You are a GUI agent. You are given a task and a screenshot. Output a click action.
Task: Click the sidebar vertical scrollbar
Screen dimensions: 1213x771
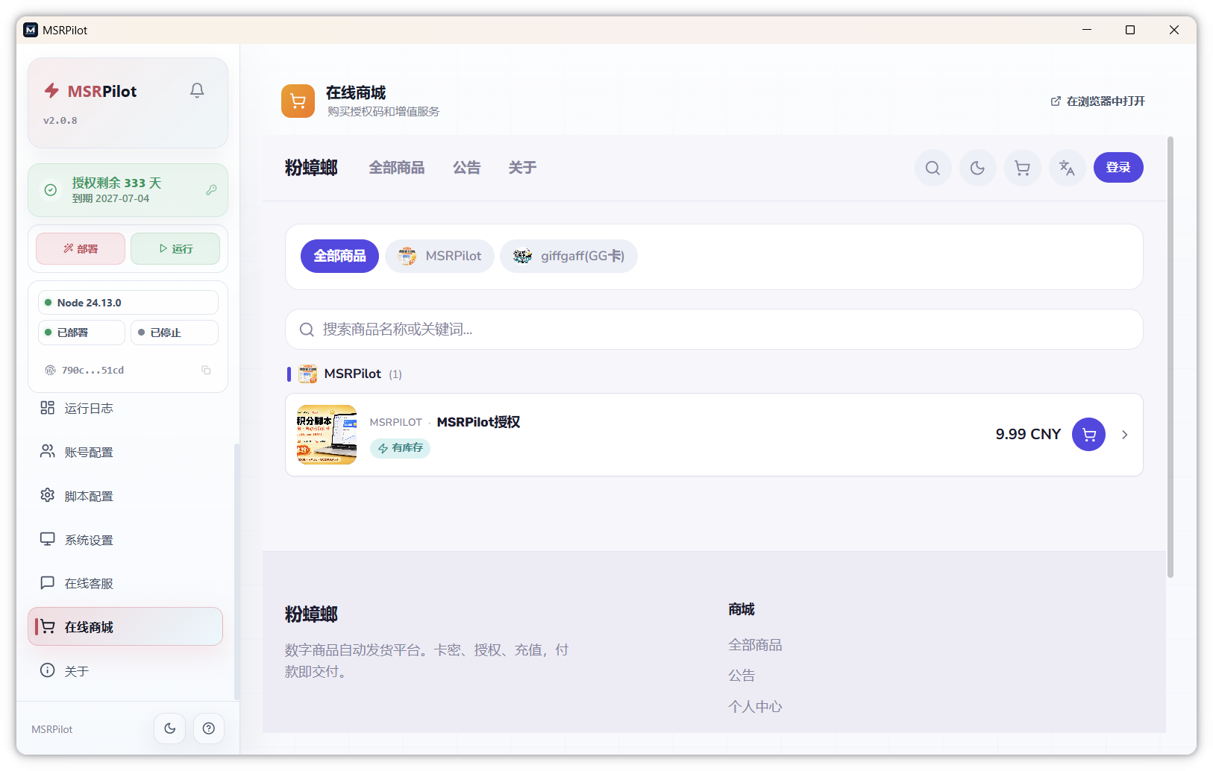coord(236,572)
